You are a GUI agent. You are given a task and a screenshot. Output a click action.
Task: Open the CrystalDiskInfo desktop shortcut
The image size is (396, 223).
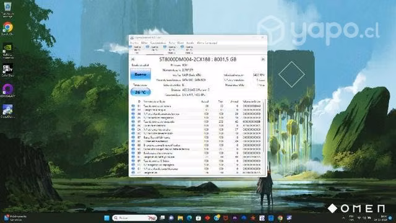tap(7, 111)
